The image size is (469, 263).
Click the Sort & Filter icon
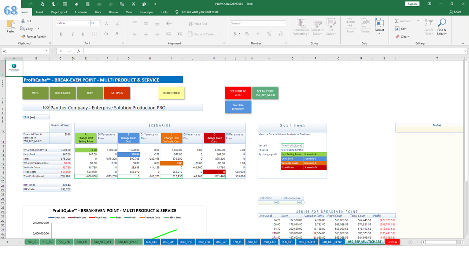(428, 23)
